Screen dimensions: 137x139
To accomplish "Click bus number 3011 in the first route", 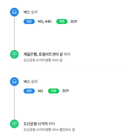I will [73, 21].
